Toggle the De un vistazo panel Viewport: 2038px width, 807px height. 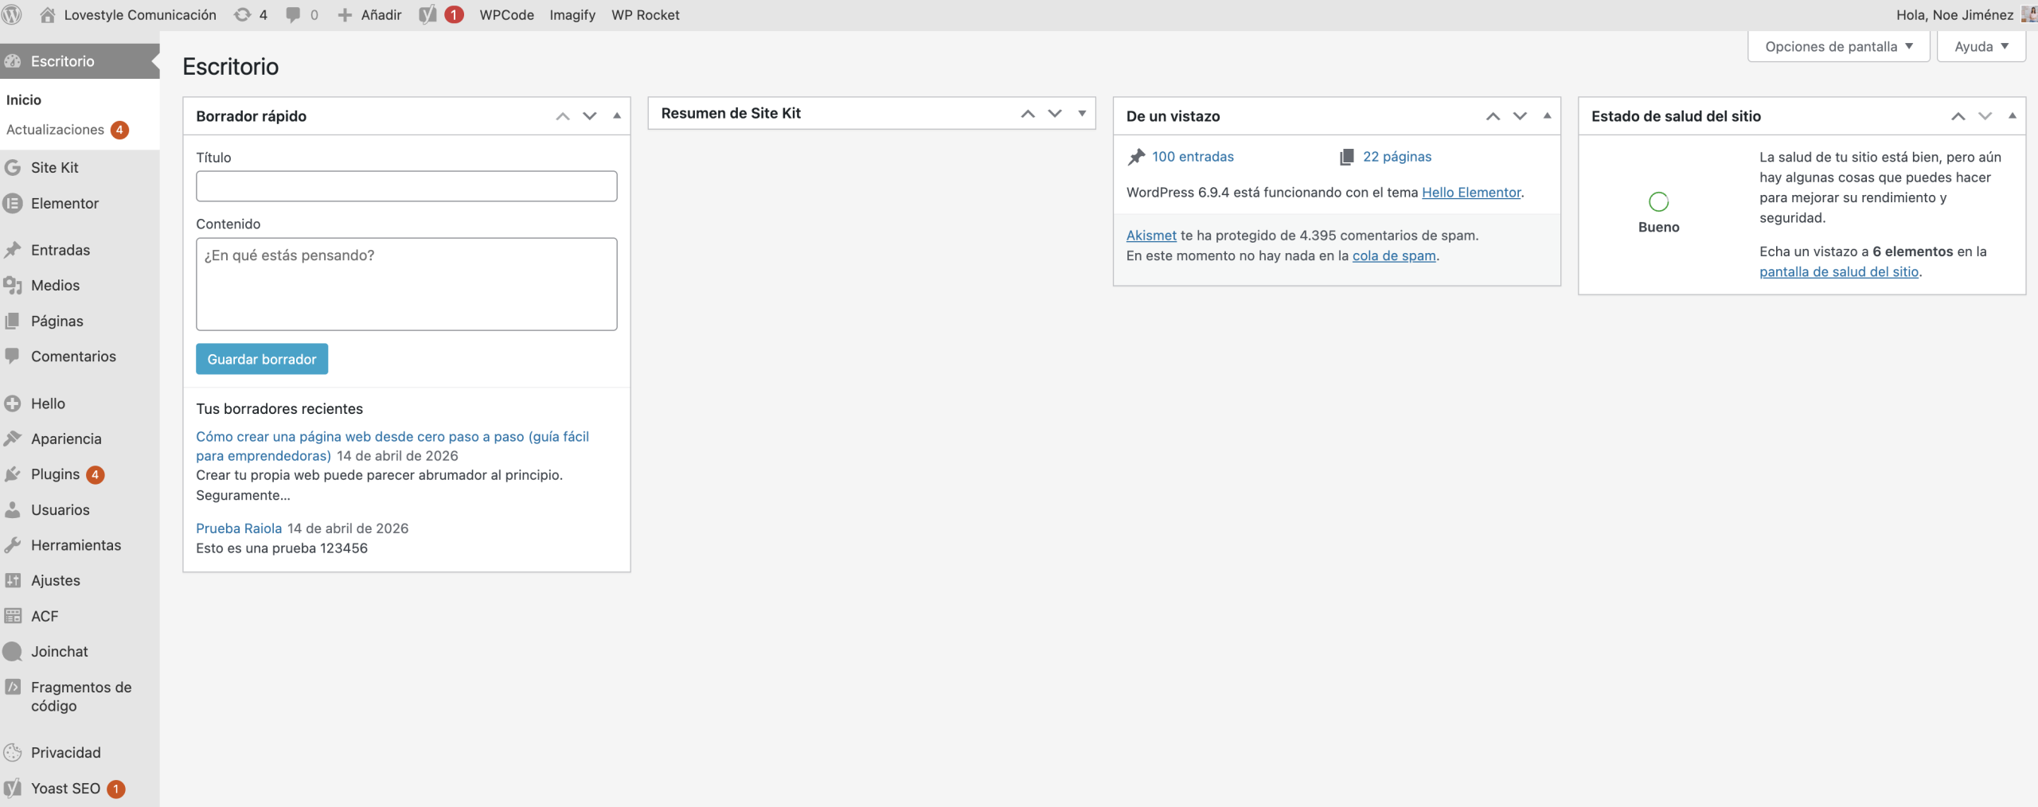[x=1547, y=116]
